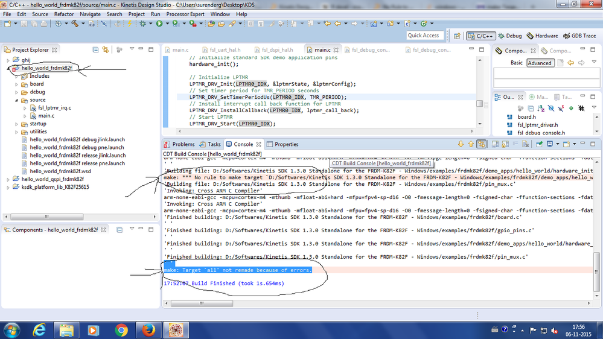
Task: Switch to the Hardware perspective
Action: click(x=542, y=36)
